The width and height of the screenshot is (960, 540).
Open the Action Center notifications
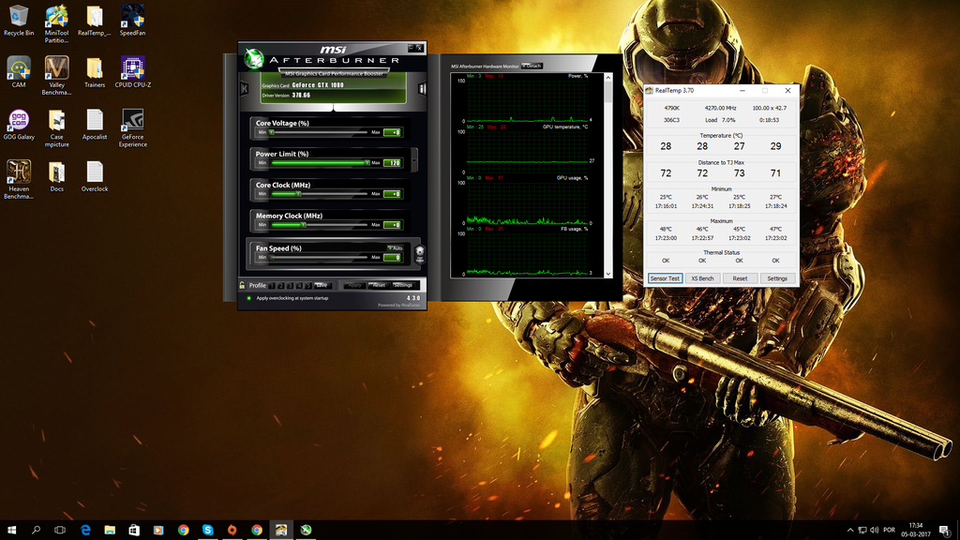point(945,531)
